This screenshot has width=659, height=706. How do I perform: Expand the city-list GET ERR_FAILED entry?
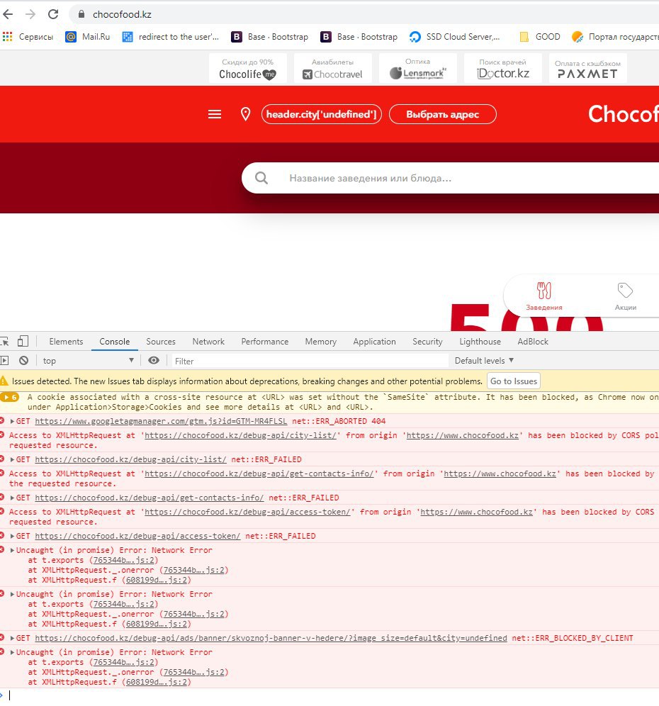click(12, 460)
